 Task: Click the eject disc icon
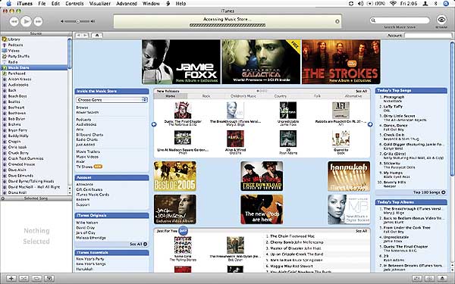[x=443, y=278]
